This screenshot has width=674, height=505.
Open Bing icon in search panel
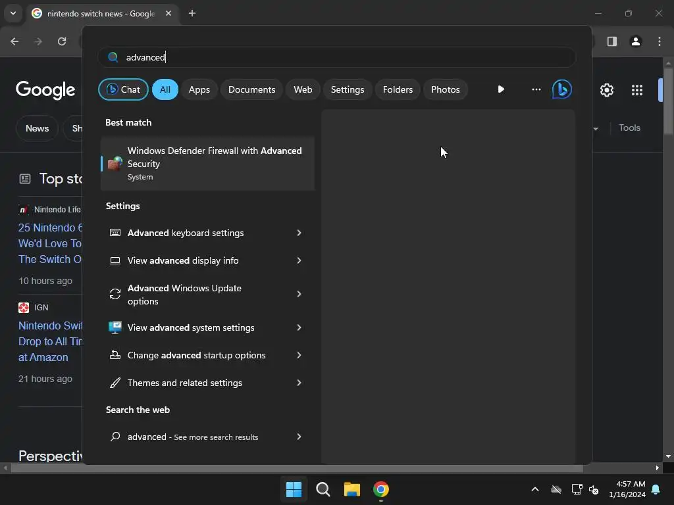(562, 89)
